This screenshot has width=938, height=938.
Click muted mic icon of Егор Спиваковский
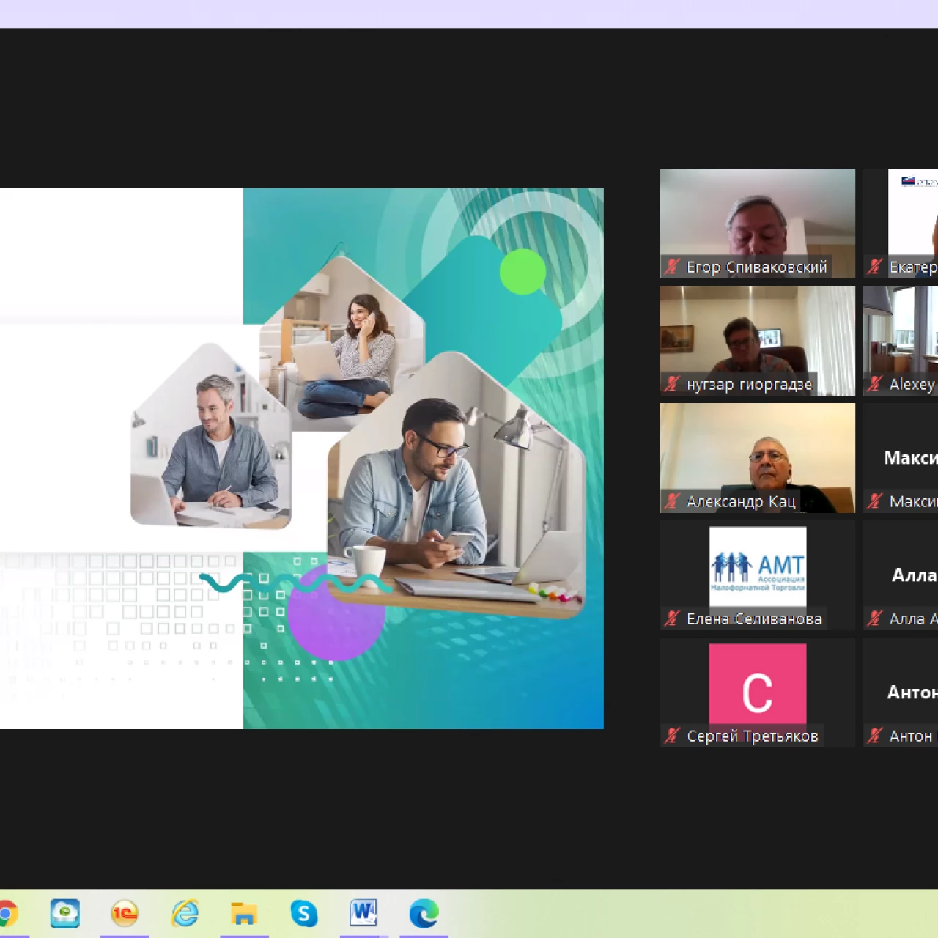672,267
